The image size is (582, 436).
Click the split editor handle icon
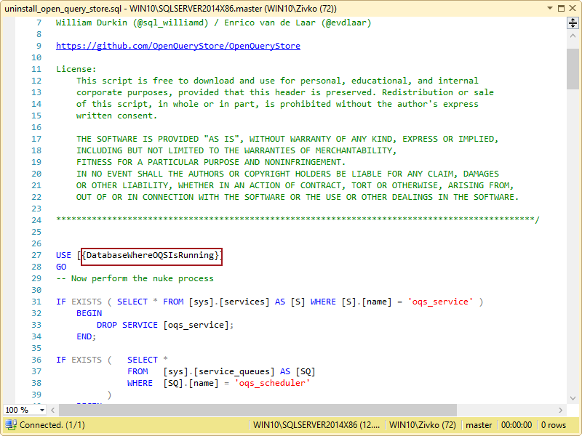pos(573,23)
